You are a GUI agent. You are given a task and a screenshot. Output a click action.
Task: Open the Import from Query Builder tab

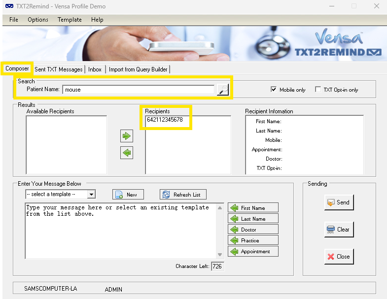138,69
